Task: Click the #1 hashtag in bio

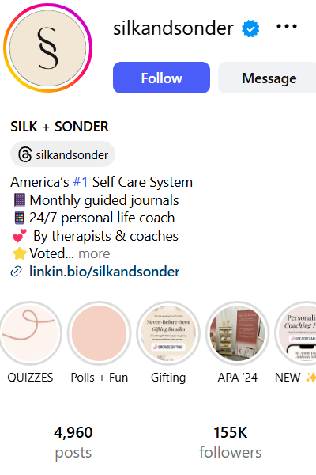Action: 81,182
